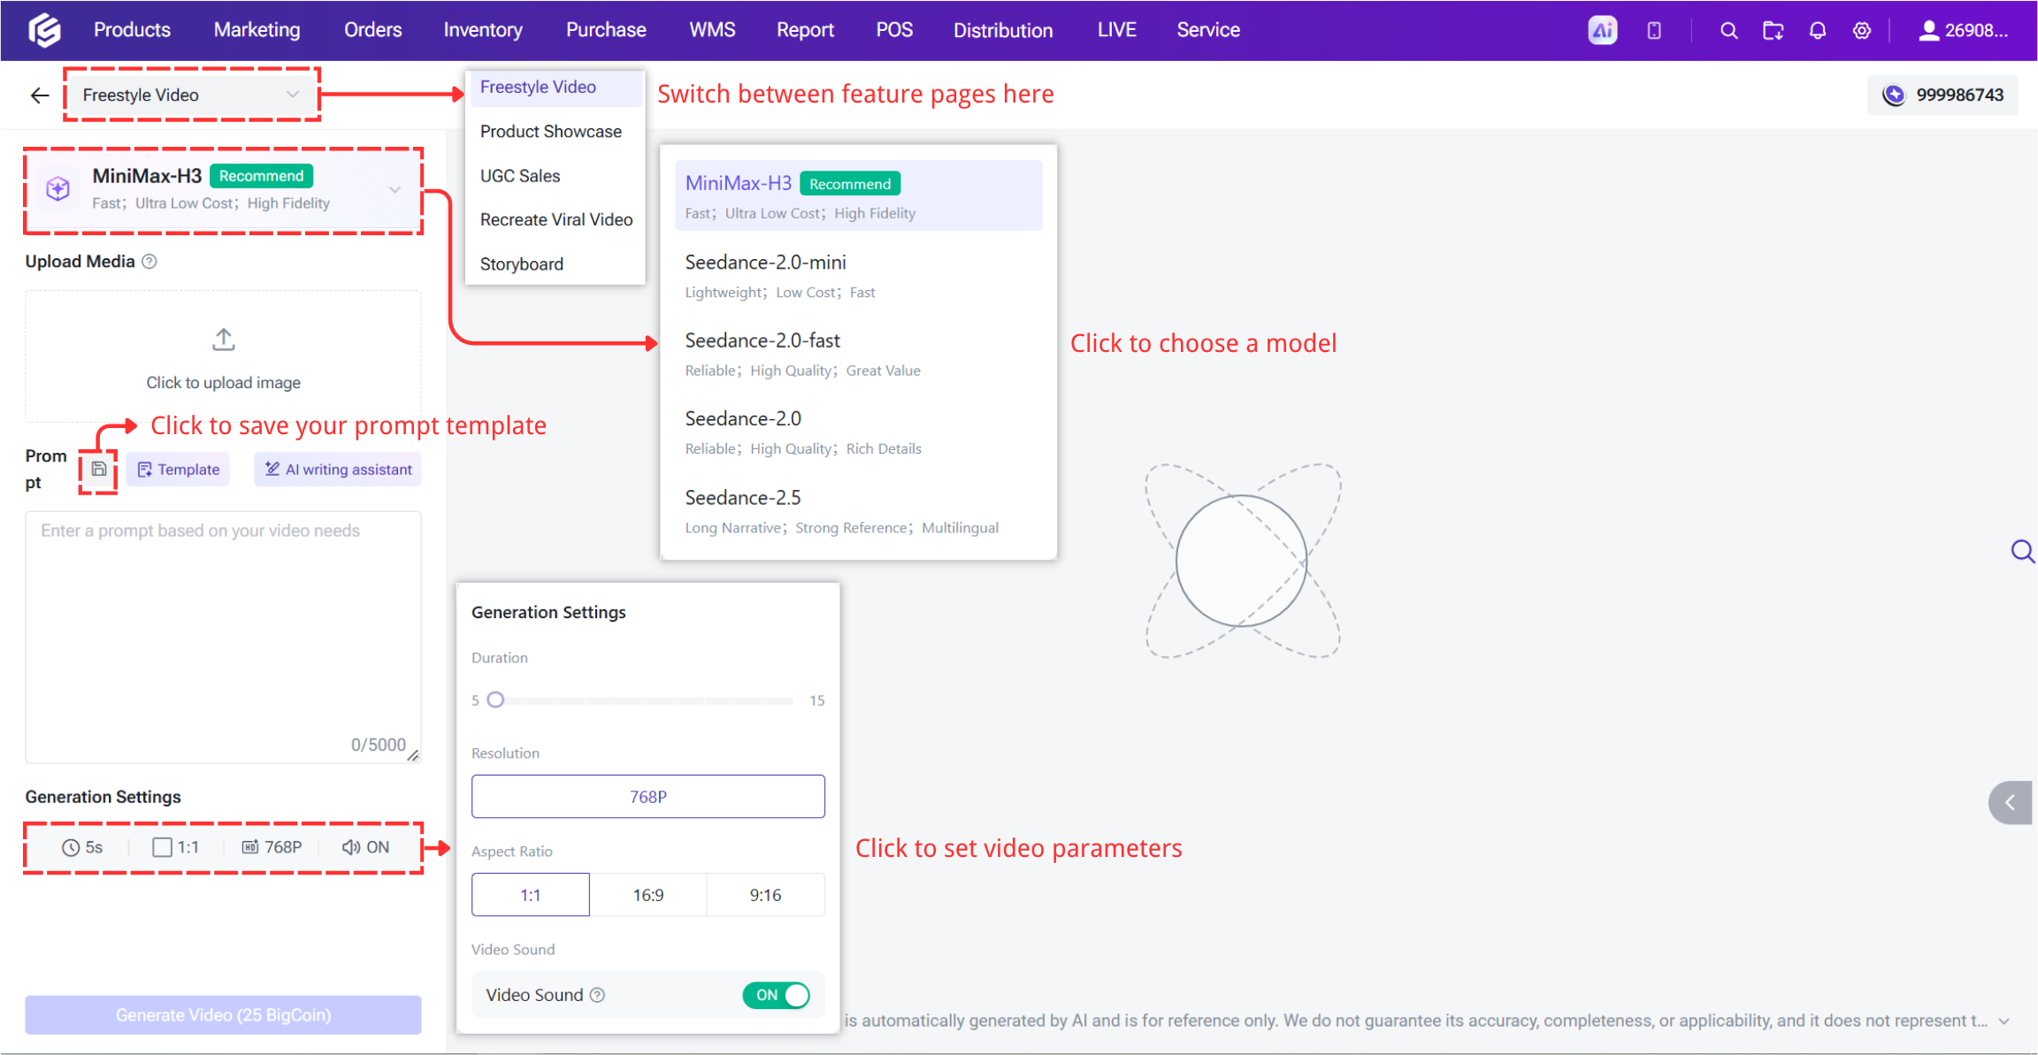Open the AI writing assistant
Viewport: 2038px width, 1055px height.
338,469
